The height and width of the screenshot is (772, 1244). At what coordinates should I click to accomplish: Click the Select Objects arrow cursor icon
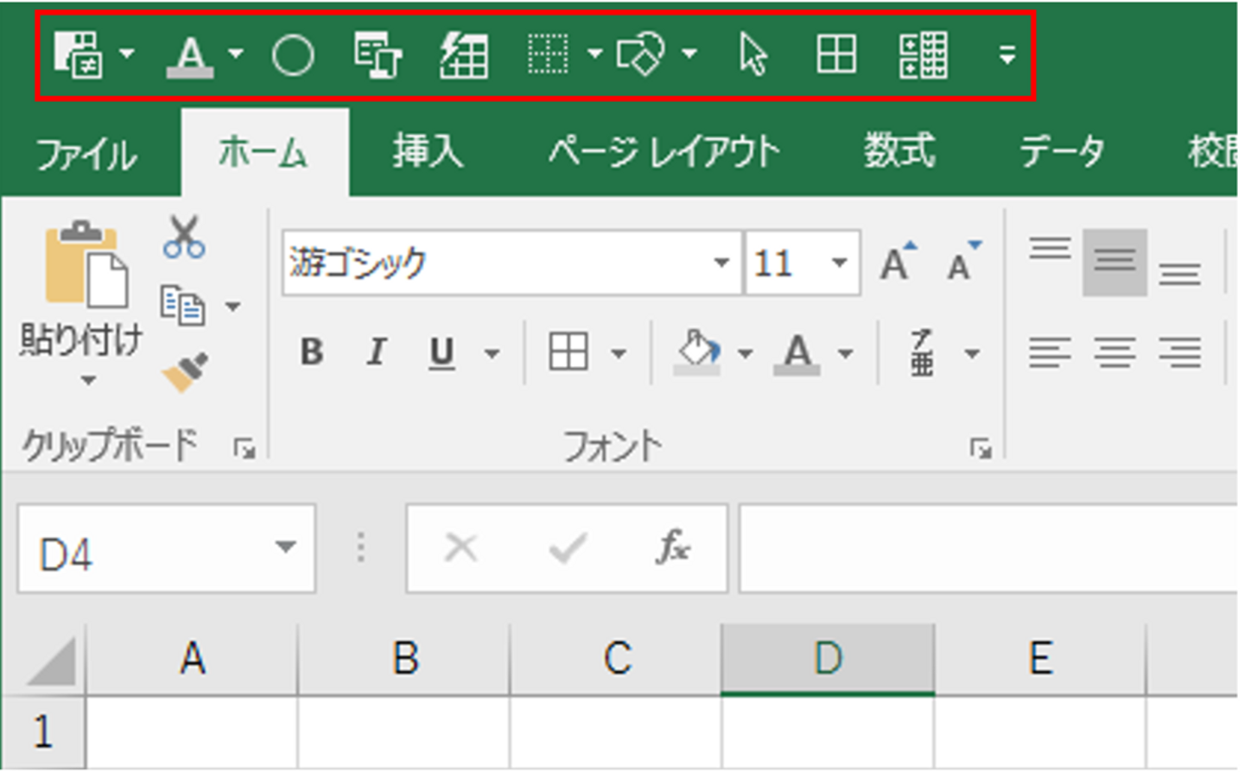(x=753, y=56)
